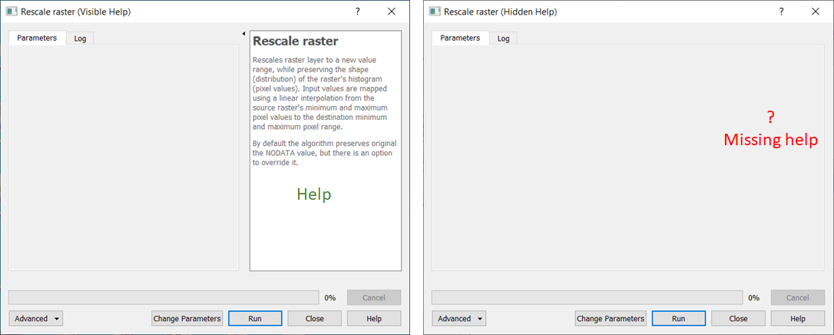Click the Close button in the Visible Help dialog
The image size is (834, 335).
pos(314,319)
